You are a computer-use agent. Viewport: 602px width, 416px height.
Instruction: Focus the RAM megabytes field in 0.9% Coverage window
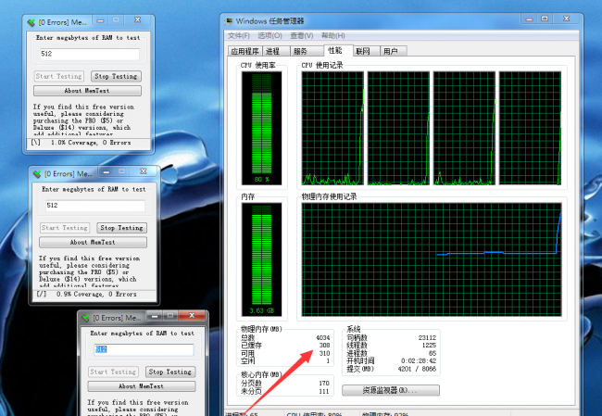click(95, 206)
